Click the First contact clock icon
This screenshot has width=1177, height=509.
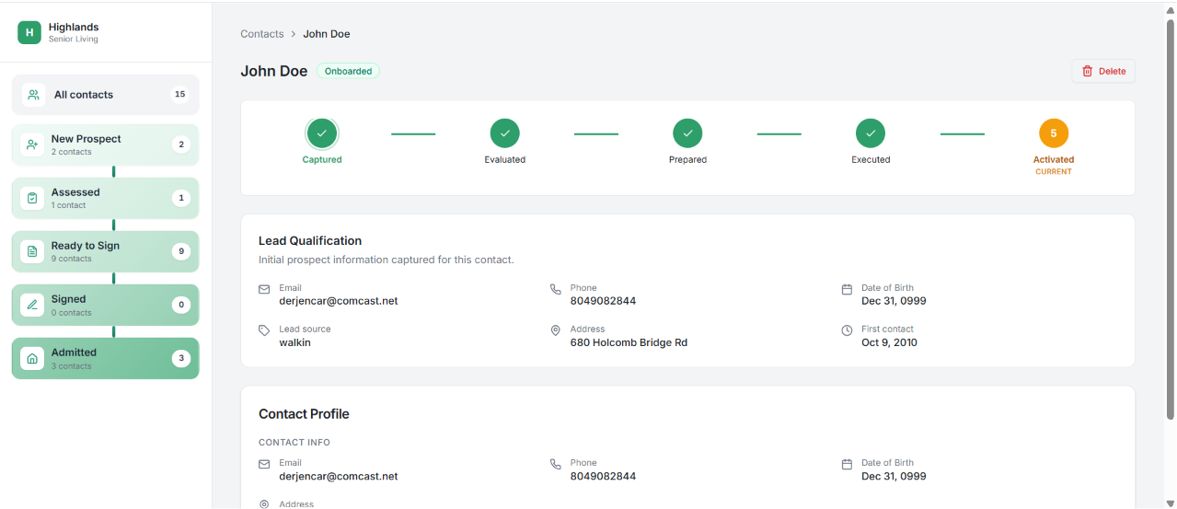pyautogui.click(x=847, y=330)
